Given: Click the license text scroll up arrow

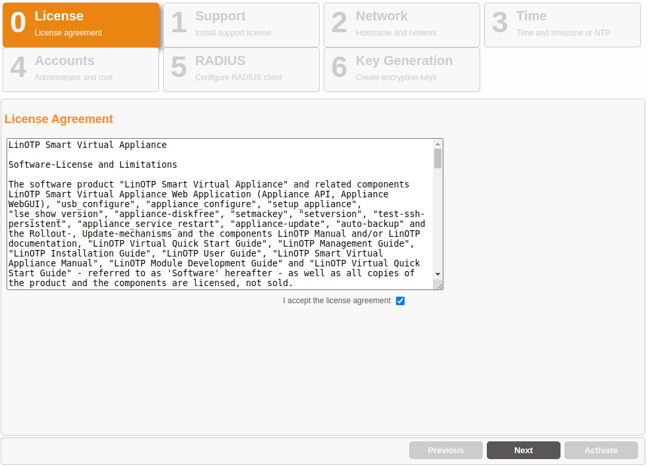Looking at the screenshot, I should click(437, 144).
